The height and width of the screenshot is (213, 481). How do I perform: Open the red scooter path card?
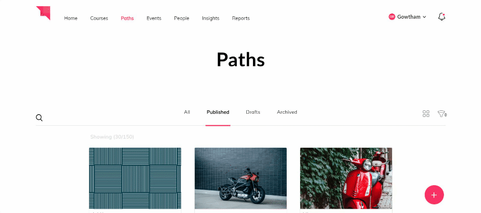pos(346,178)
